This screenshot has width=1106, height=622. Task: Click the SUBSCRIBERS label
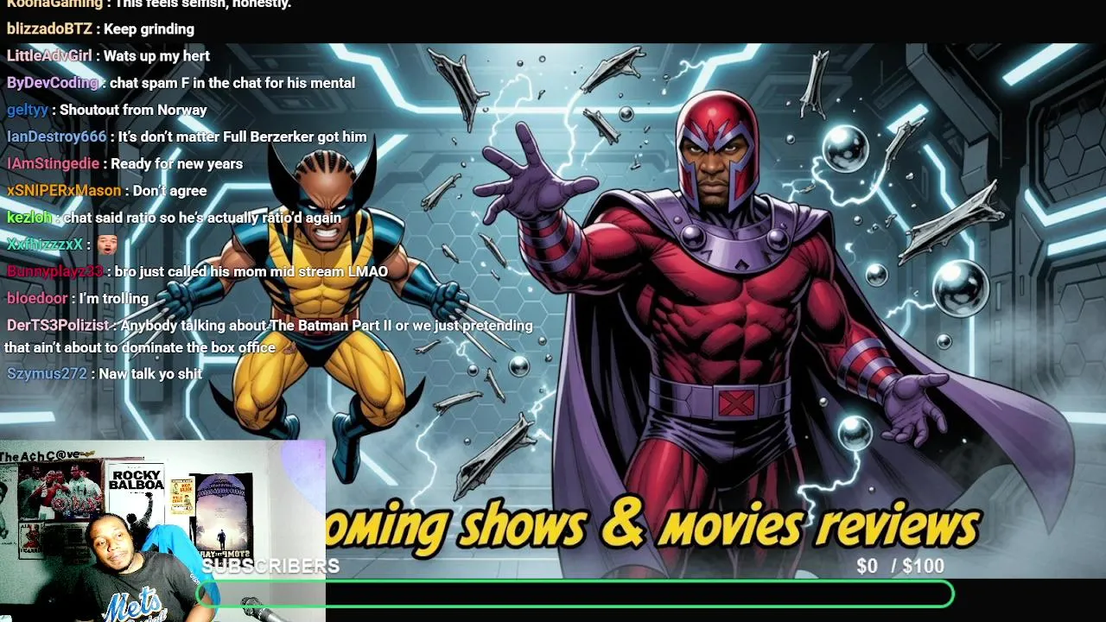click(x=270, y=566)
